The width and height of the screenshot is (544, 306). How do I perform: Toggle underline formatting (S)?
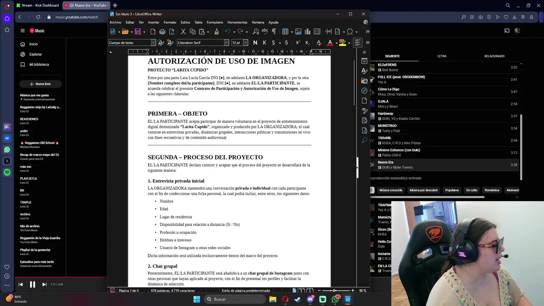pos(273,42)
